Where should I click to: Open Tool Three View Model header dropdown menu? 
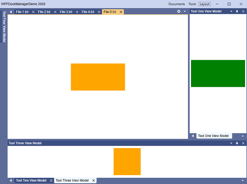[x=231, y=143]
